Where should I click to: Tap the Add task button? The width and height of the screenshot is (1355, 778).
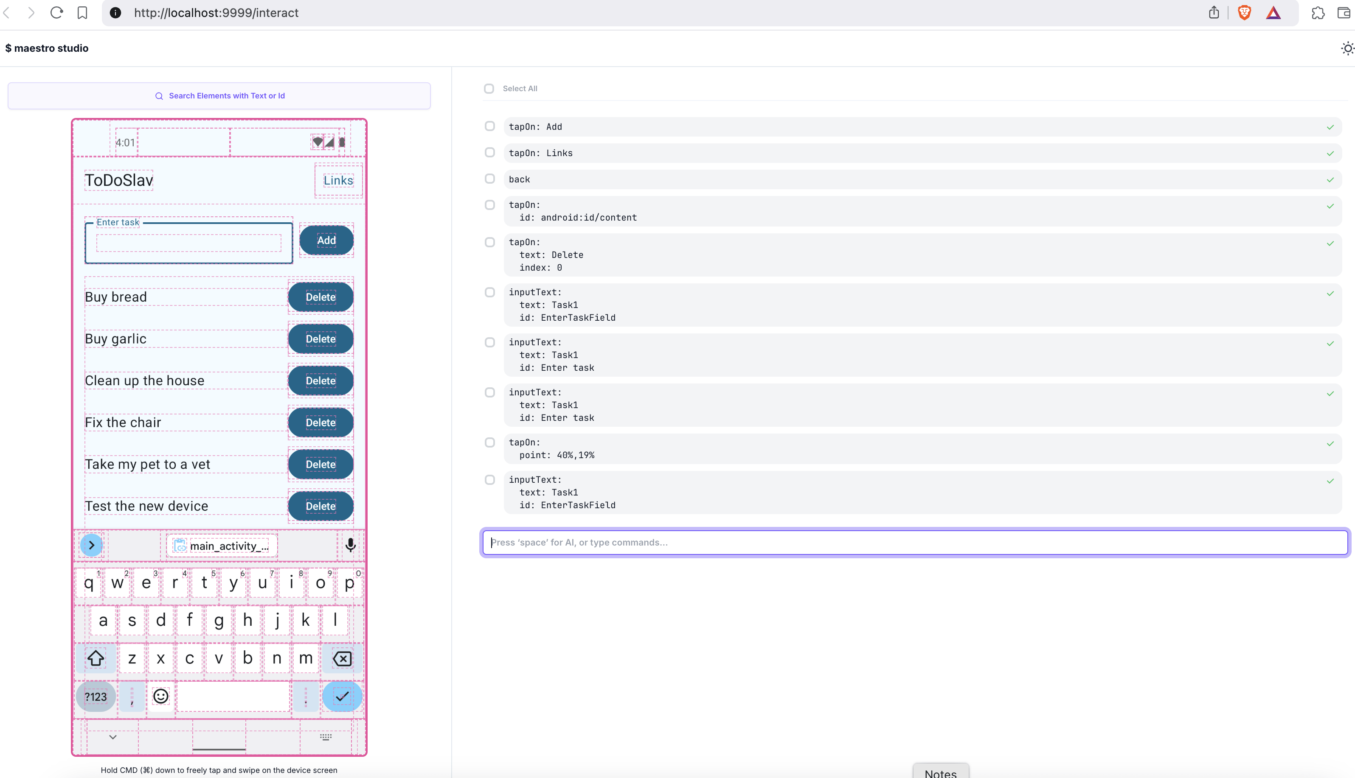(326, 241)
